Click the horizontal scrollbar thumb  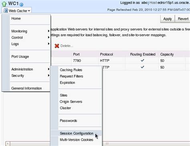click(107, 144)
